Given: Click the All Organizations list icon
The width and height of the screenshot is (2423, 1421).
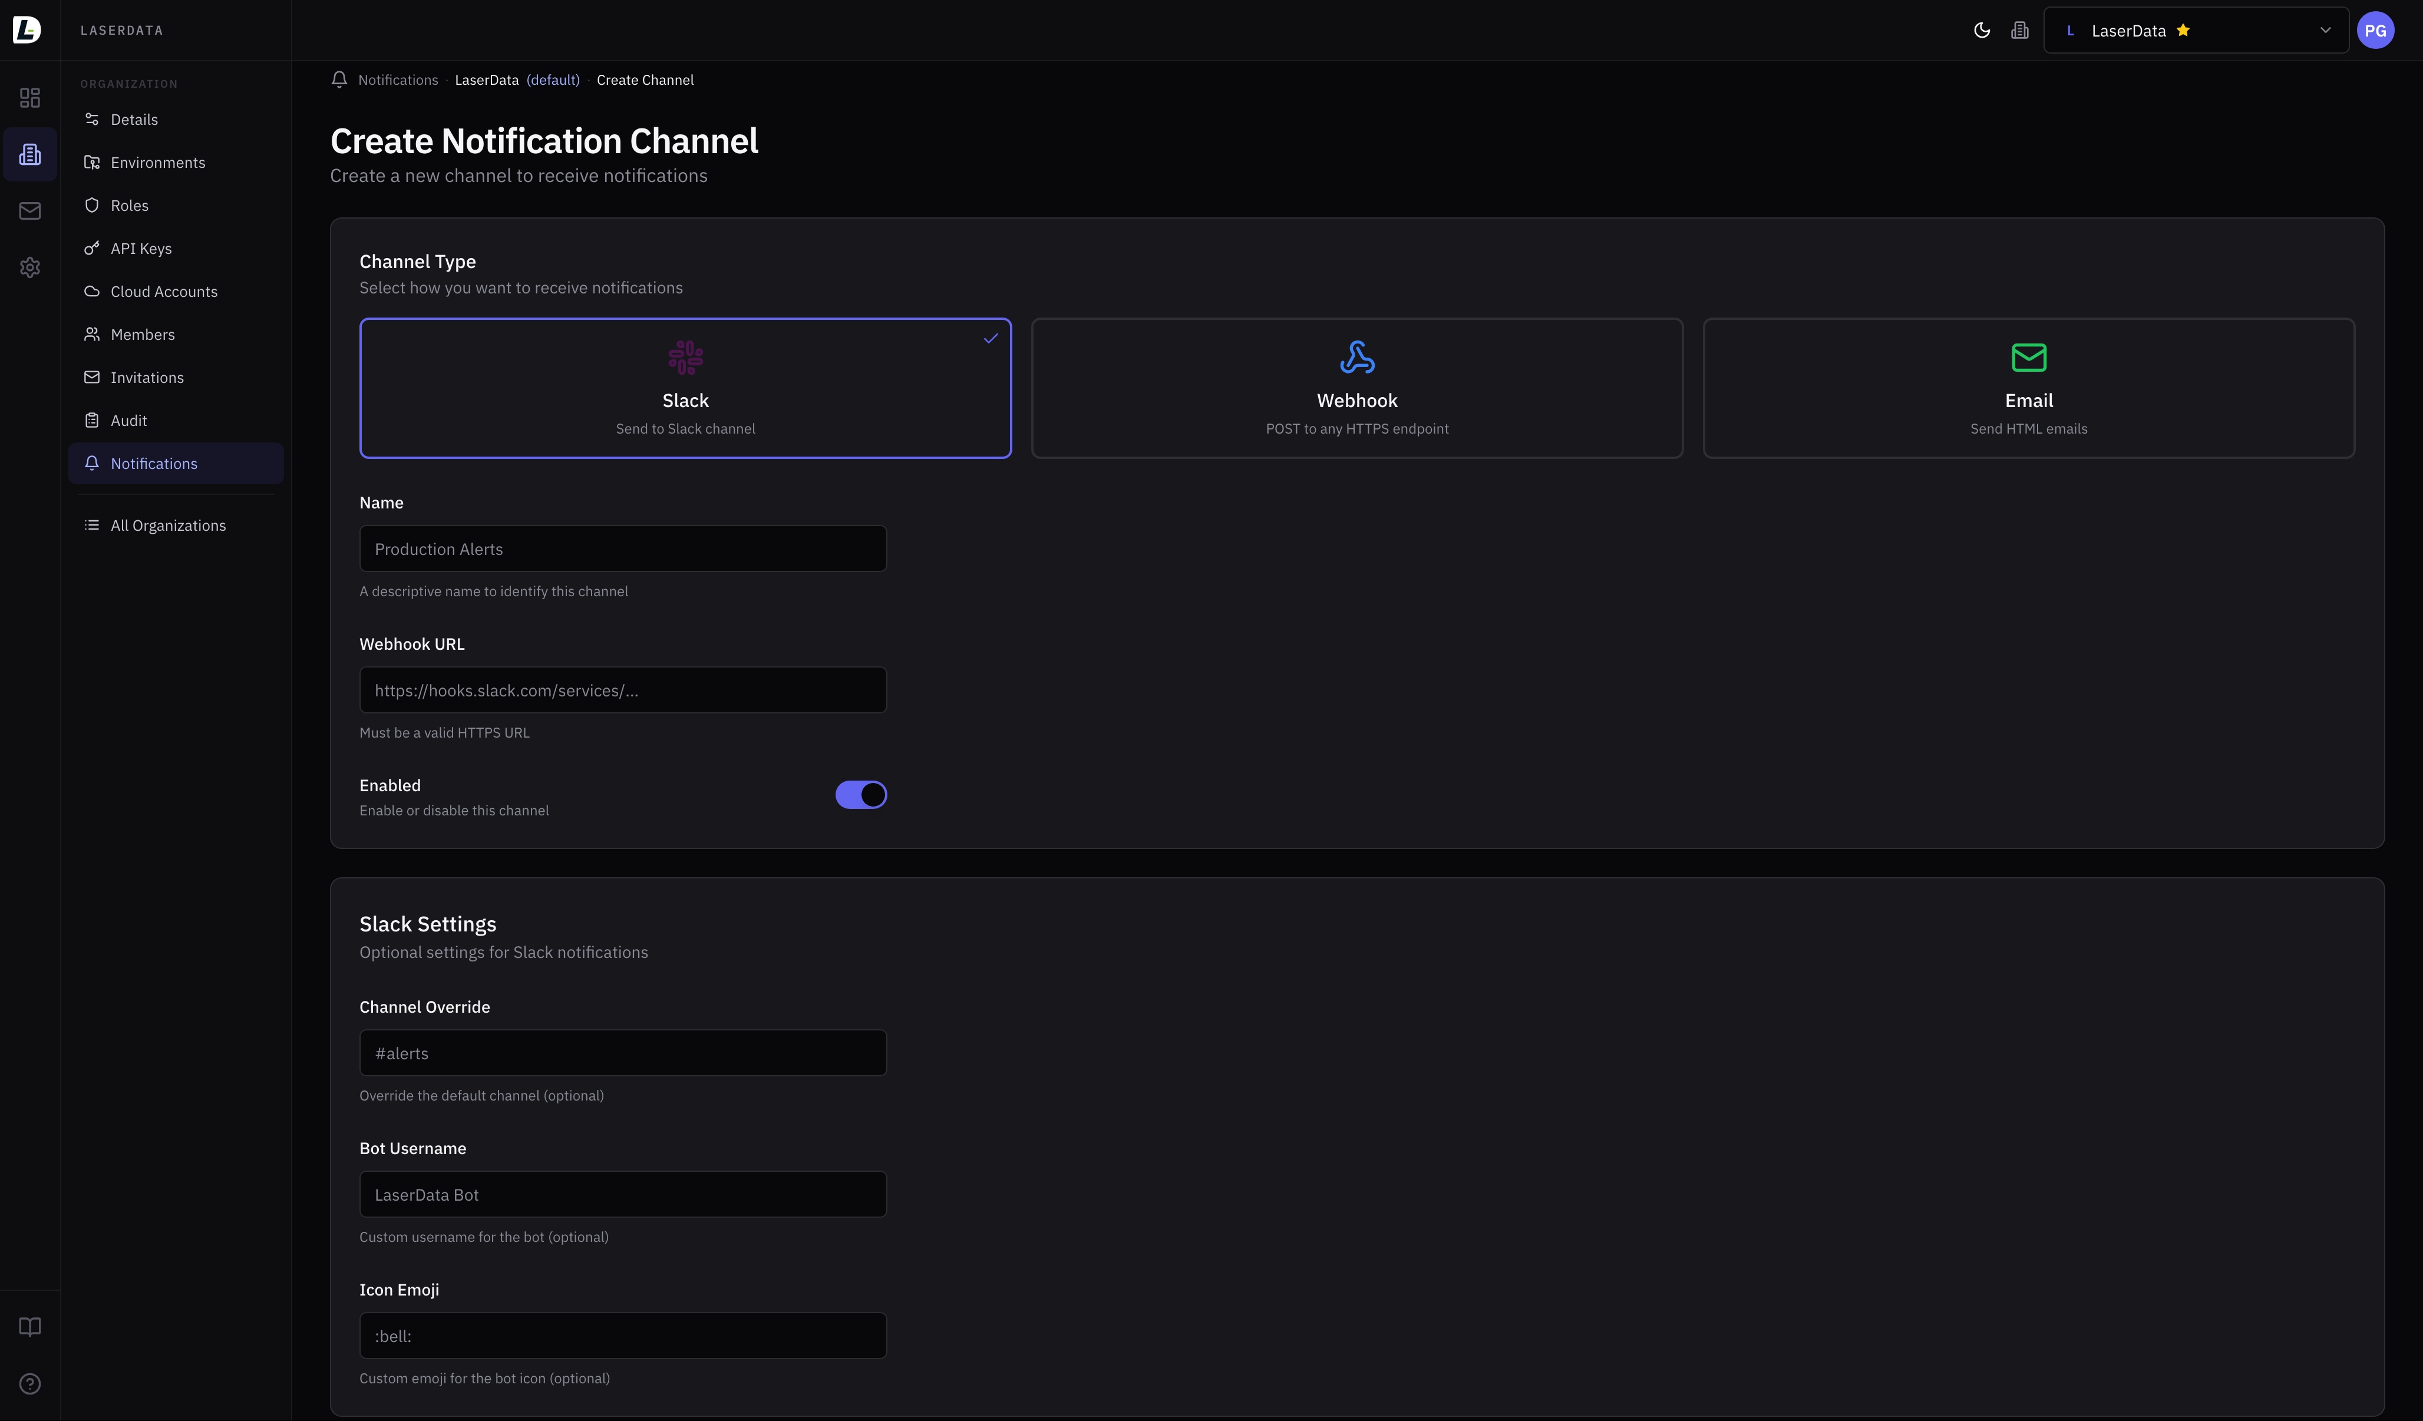Looking at the screenshot, I should (93, 525).
